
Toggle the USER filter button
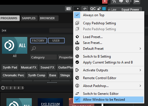(56, 41)
